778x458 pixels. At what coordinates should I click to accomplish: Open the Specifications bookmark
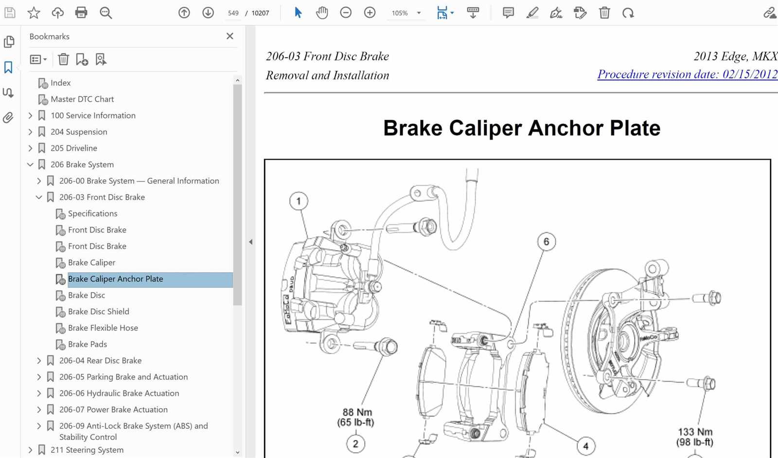click(x=92, y=213)
